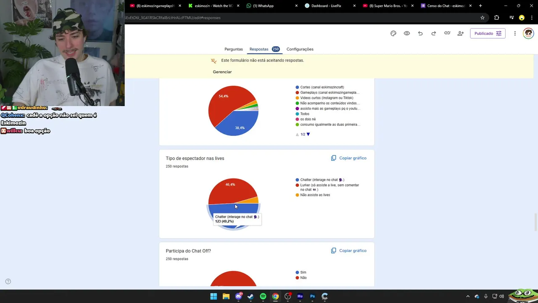
Task: Copy the Participa do Chat Off chart
Action: (x=349, y=251)
